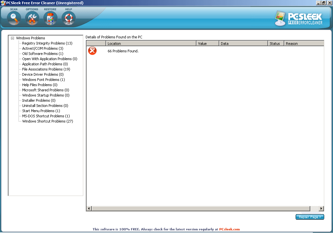The image size is (333, 233).
Task: Click the Value column header
Action: [x=208, y=44]
